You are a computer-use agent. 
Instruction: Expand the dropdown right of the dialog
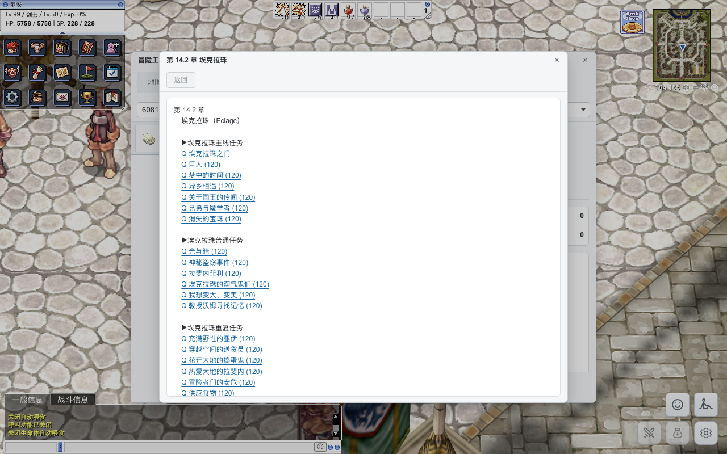[583, 110]
